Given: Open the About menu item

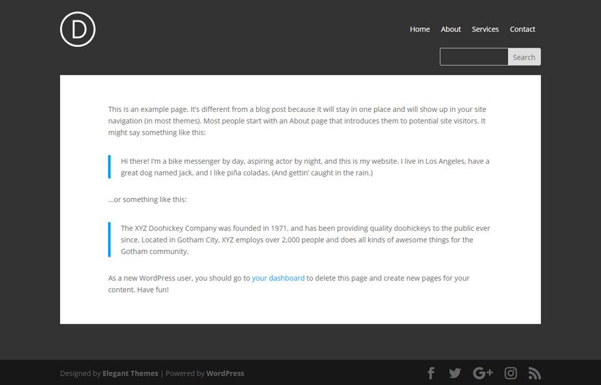Looking at the screenshot, I should [451, 29].
